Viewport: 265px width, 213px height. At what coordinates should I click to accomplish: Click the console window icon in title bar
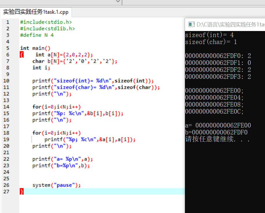[191, 25]
